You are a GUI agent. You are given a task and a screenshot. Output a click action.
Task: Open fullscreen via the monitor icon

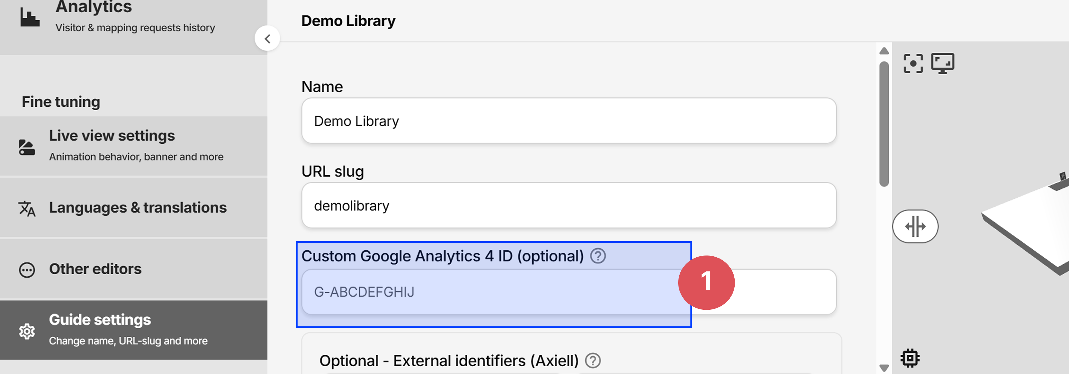point(943,63)
